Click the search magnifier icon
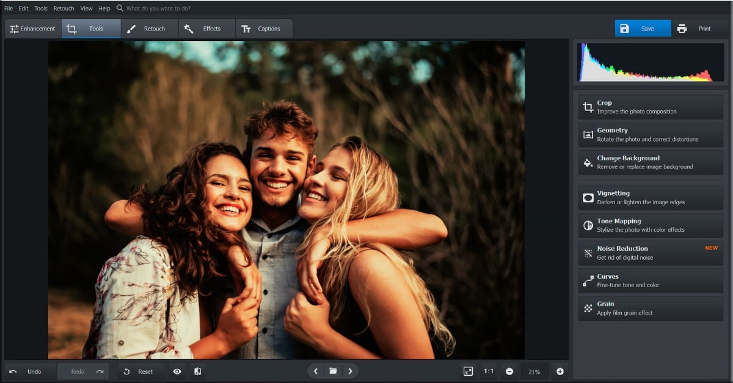This screenshot has height=383, width=733. 120,9
